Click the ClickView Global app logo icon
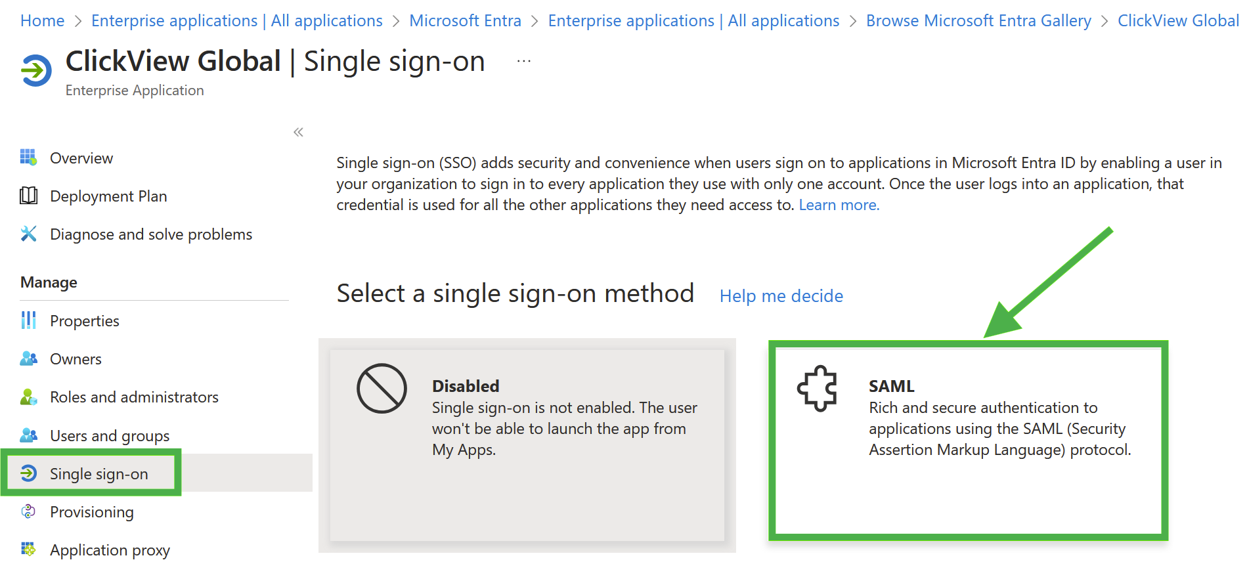1247x562 pixels. (36, 70)
